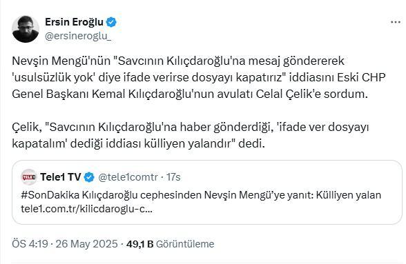This screenshot has width=406, height=264.
Task: Follow the tele1.com.tr/kilicdaroglu-c... link
Action: pyautogui.click(x=87, y=209)
